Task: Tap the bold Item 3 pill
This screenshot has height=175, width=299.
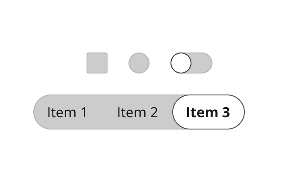Action: click(209, 112)
